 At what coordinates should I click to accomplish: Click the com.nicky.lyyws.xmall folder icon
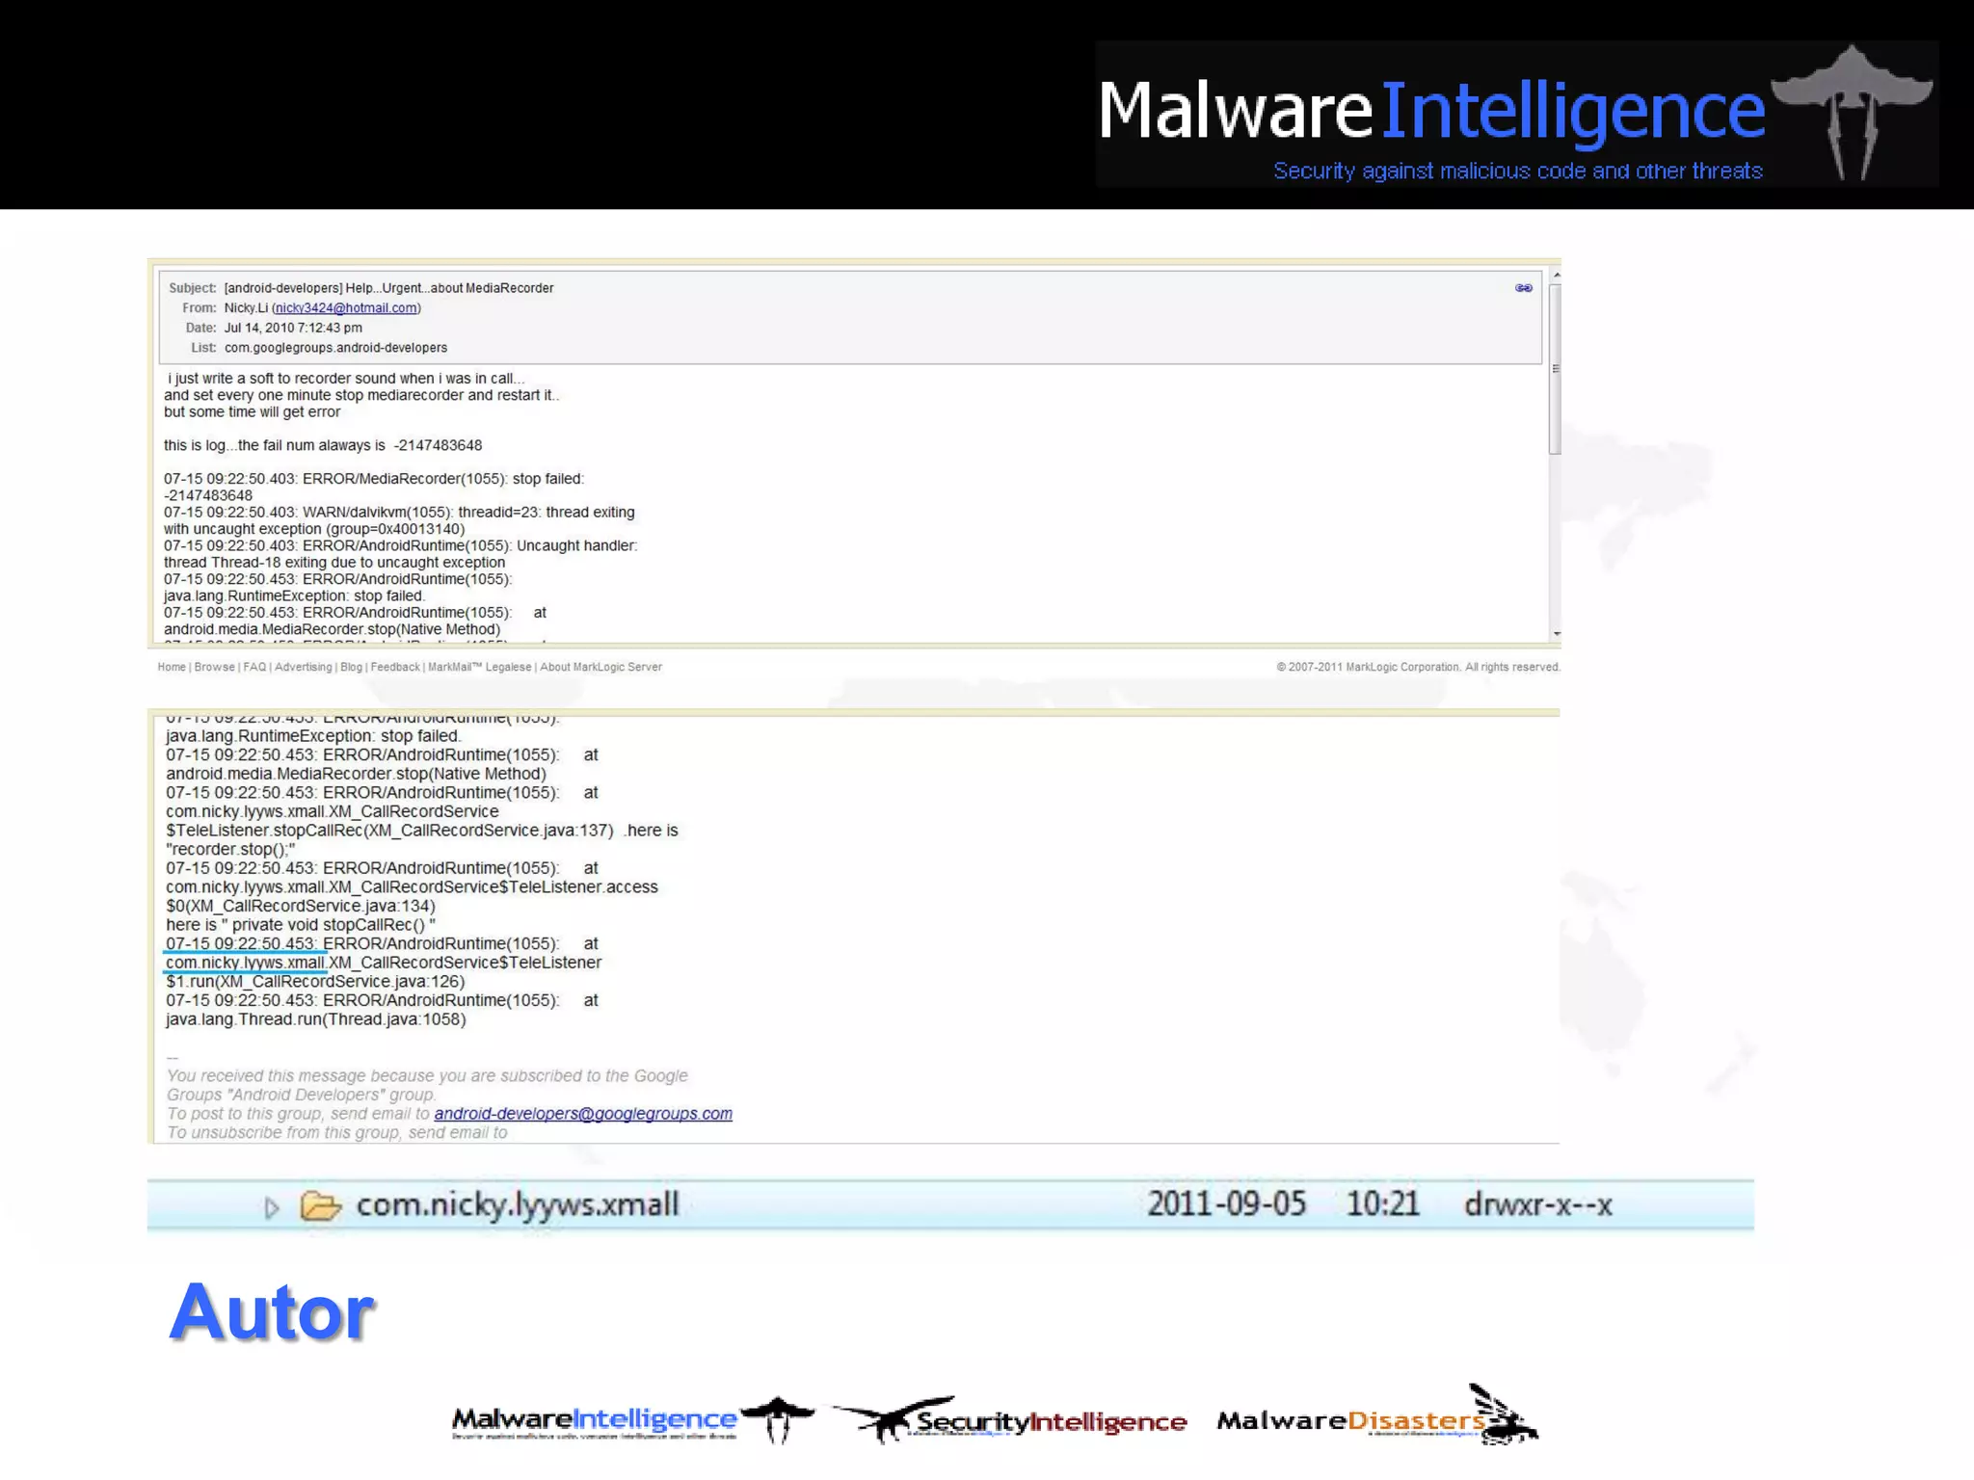click(x=320, y=1205)
